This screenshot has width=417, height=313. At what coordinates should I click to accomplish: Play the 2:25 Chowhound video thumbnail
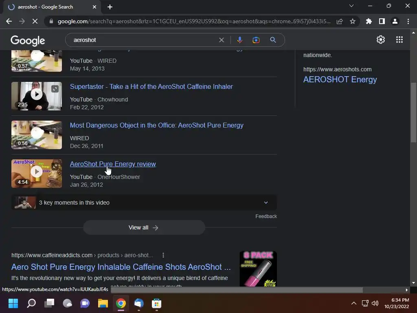pyautogui.click(x=37, y=96)
